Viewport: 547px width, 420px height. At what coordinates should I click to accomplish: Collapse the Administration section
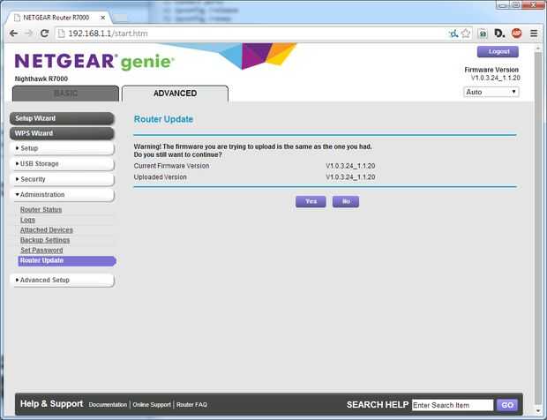62,195
